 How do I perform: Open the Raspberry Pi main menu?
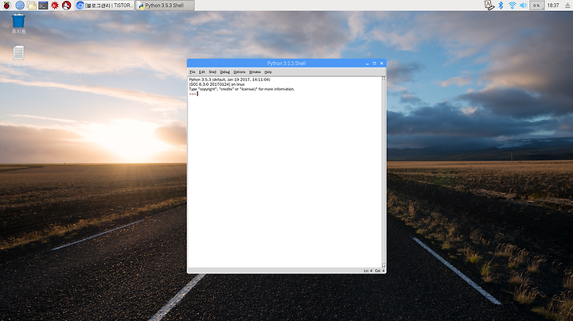click(x=6, y=5)
